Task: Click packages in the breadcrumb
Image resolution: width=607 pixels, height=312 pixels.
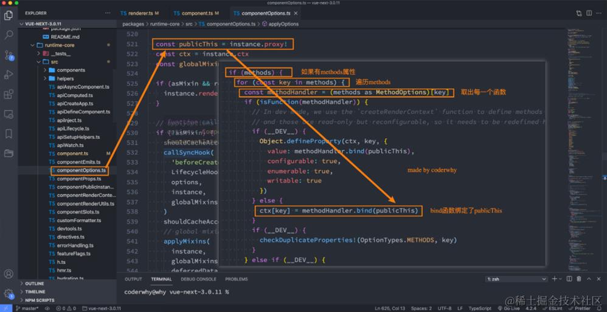Action: click(133, 24)
